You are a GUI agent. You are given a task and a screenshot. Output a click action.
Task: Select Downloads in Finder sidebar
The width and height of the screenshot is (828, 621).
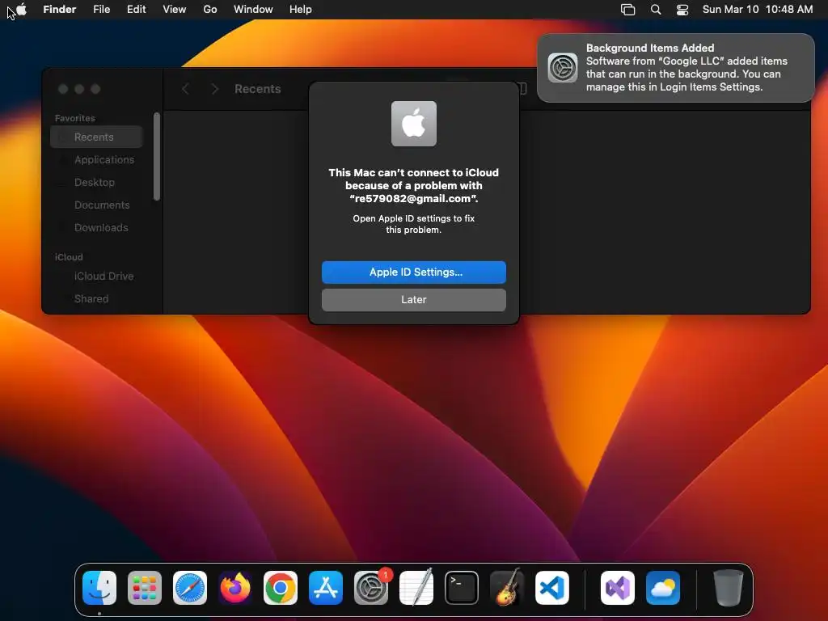click(x=97, y=227)
